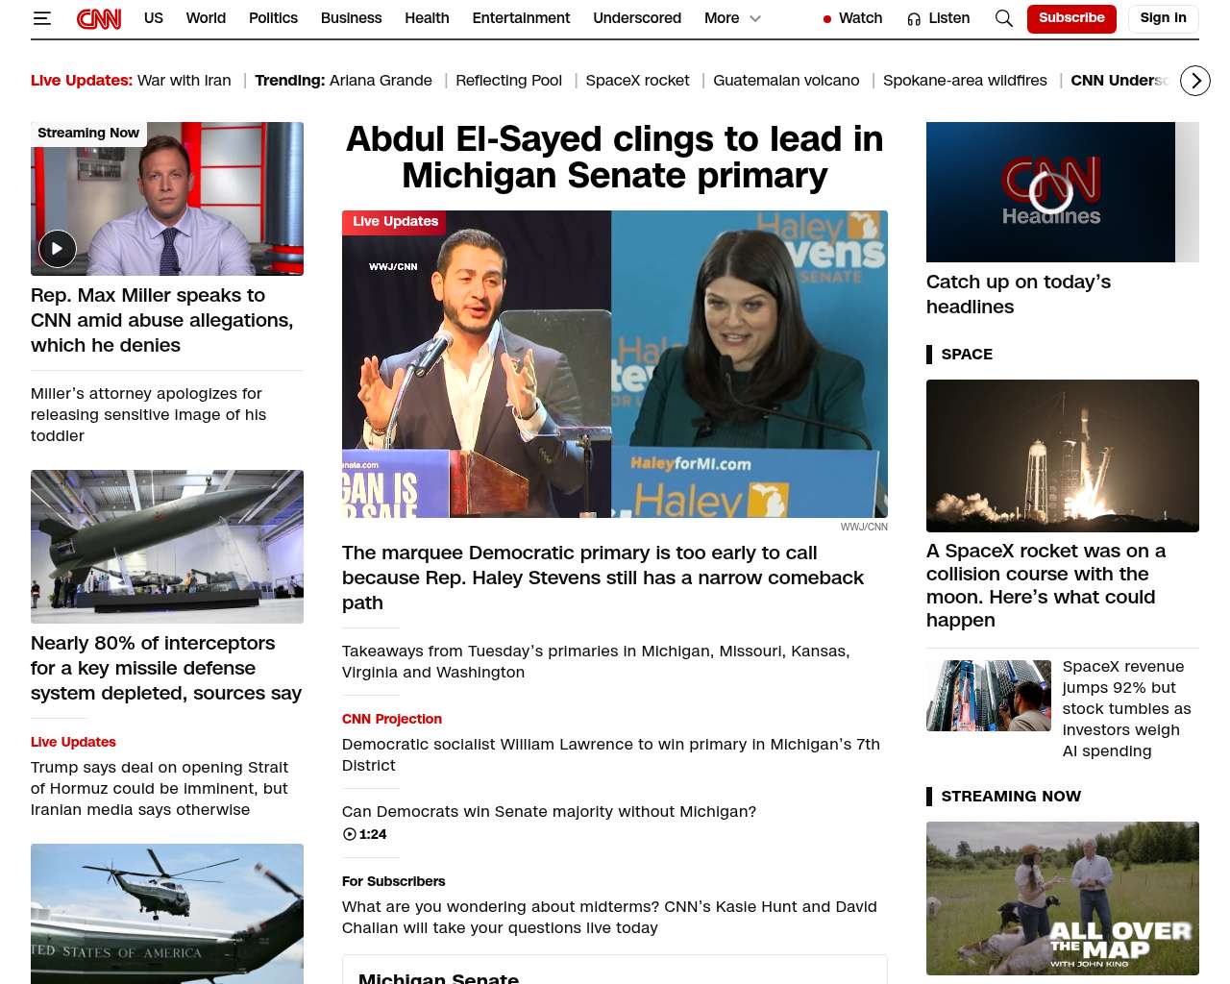Viewport: 1230px width, 984px height.
Task: Read SpaceX rocket moon collision story
Action: pos(1045,585)
